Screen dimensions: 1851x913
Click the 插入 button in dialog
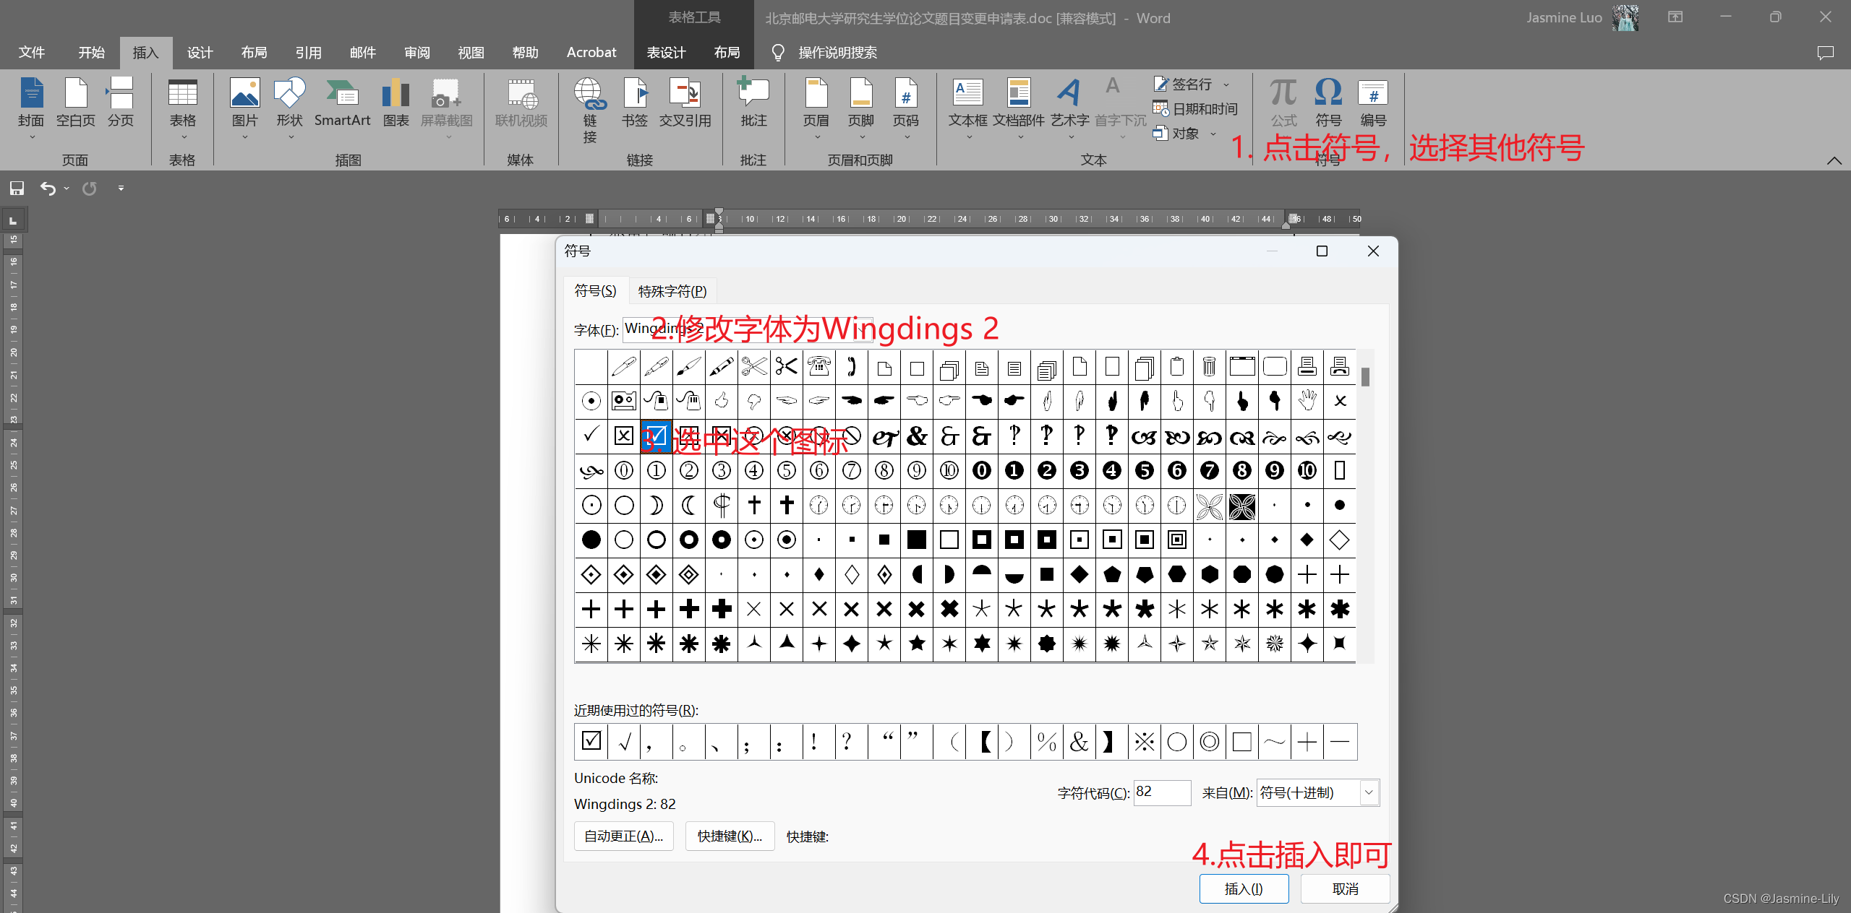point(1243,888)
